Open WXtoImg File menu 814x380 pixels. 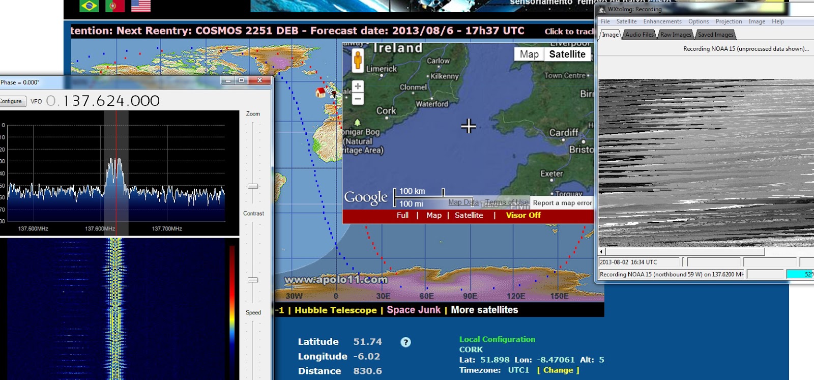tap(605, 21)
